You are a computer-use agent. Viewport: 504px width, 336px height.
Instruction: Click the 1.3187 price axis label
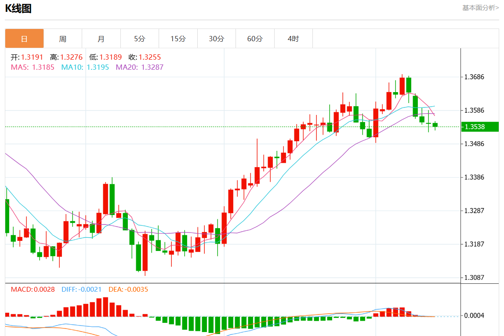point(474,244)
